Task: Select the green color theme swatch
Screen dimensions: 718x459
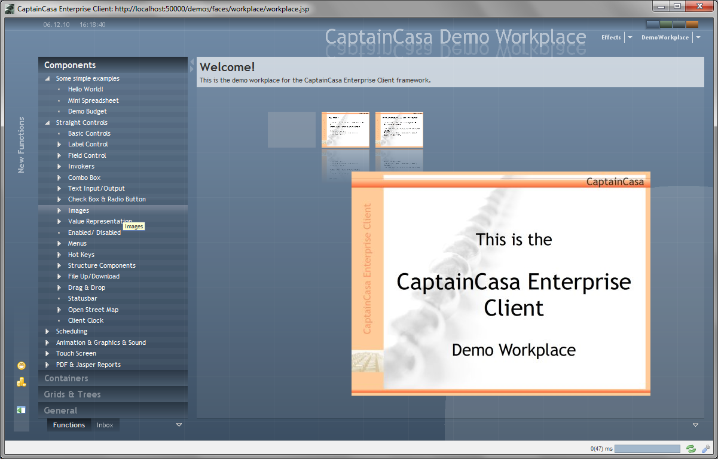Action: pyautogui.click(x=666, y=25)
